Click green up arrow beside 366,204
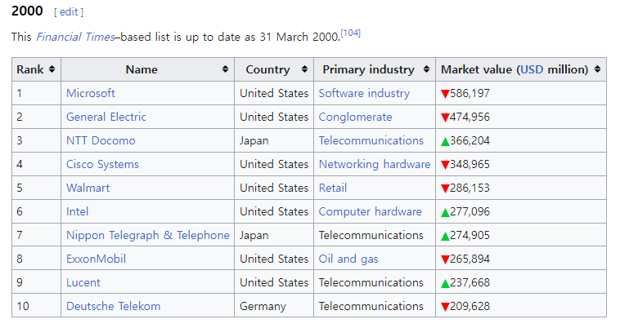The image size is (620, 328). [x=445, y=141]
